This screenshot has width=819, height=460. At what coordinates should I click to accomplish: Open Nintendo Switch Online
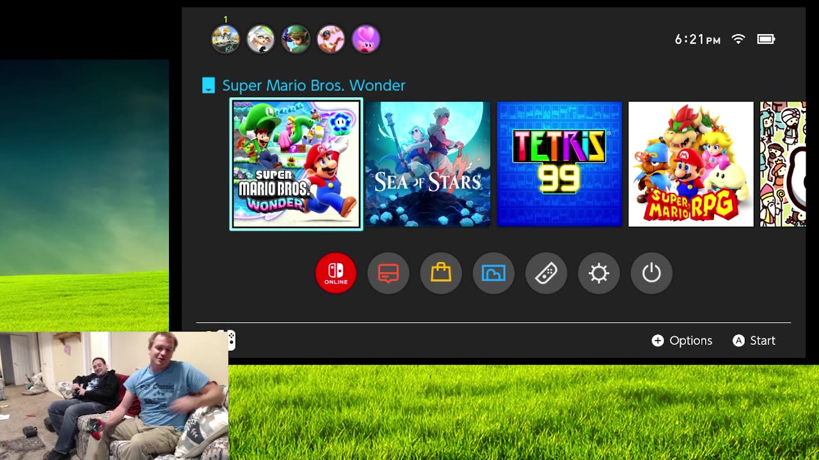click(336, 273)
